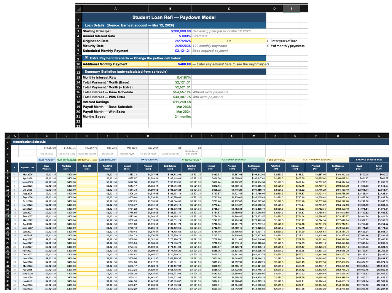Select column D header in Paydown Model sheet
The image size is (392, 293).
coord(274,9)
